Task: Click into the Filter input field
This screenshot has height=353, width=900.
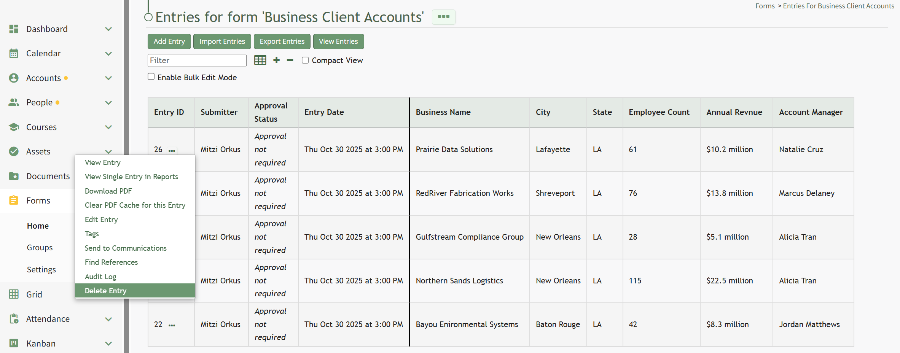Action: (x=197, y=60)
